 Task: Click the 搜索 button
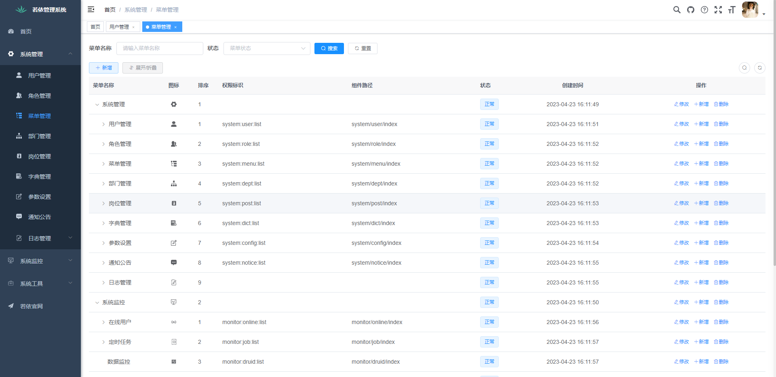click(x=329, y=48)
